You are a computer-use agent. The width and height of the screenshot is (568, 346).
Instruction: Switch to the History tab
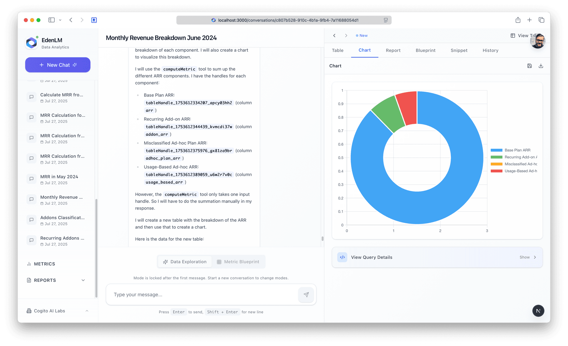[x=490, y=50]
